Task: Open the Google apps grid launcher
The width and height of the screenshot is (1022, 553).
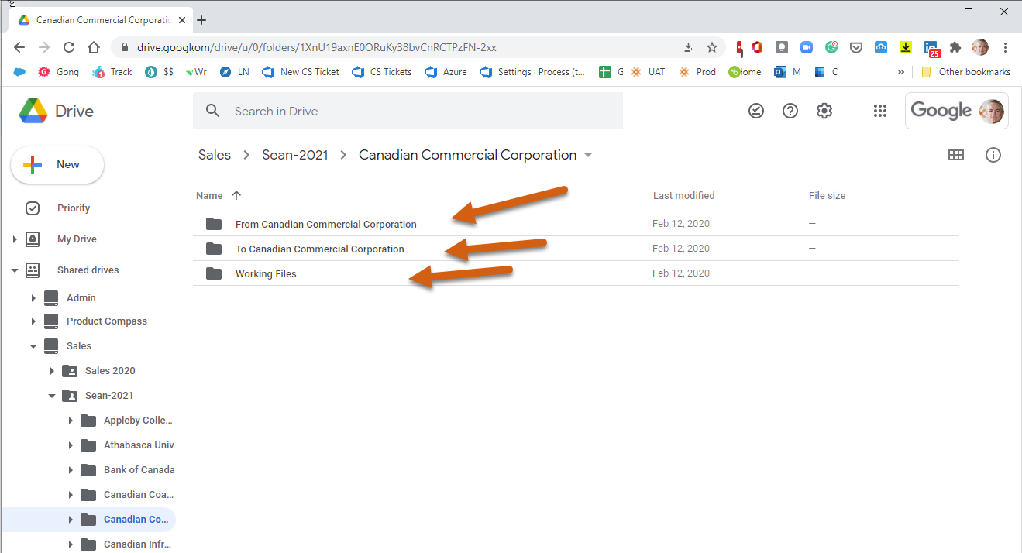Action: (880, 111)
